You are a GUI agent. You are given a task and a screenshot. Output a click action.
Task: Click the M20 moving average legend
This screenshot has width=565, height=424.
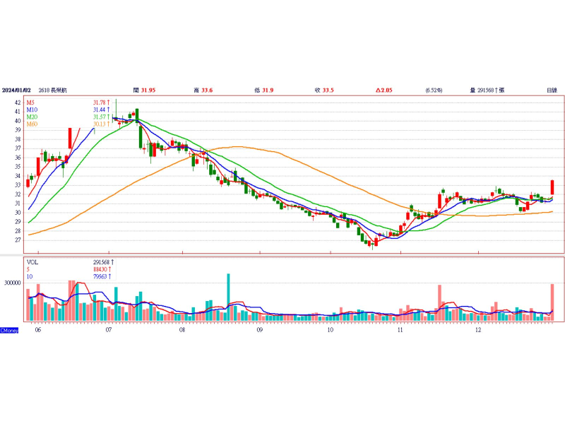tap(32, 117)
